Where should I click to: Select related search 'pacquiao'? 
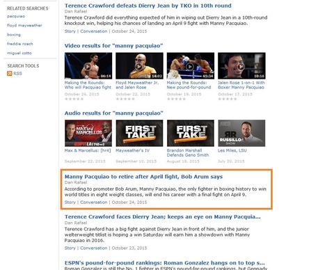(16, 16)
